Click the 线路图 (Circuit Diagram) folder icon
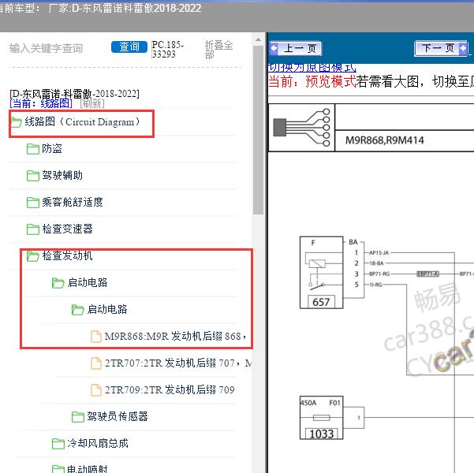The image size is (474, 473). tap(16, 122)
